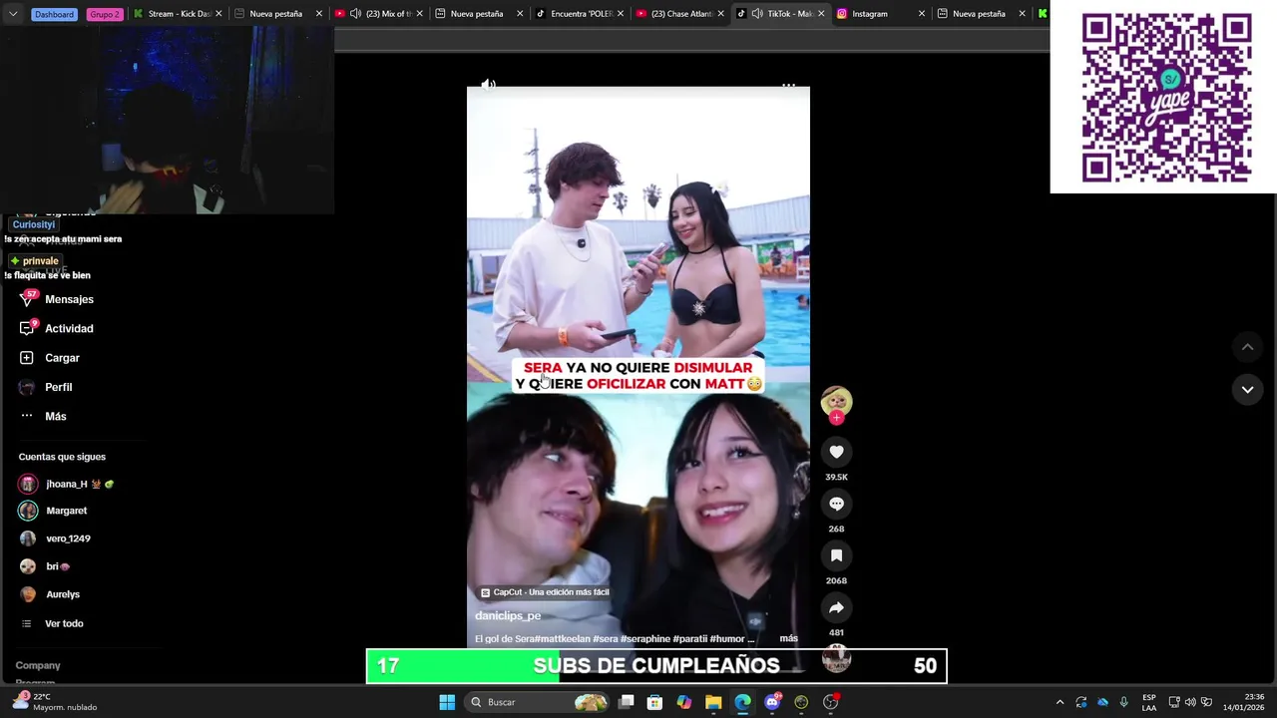The width and height of the screenshot is (1277, 718).
Task: Open Perfil in the TikTok sidebar
Action: pyautogui.click(x=58, y=387)
